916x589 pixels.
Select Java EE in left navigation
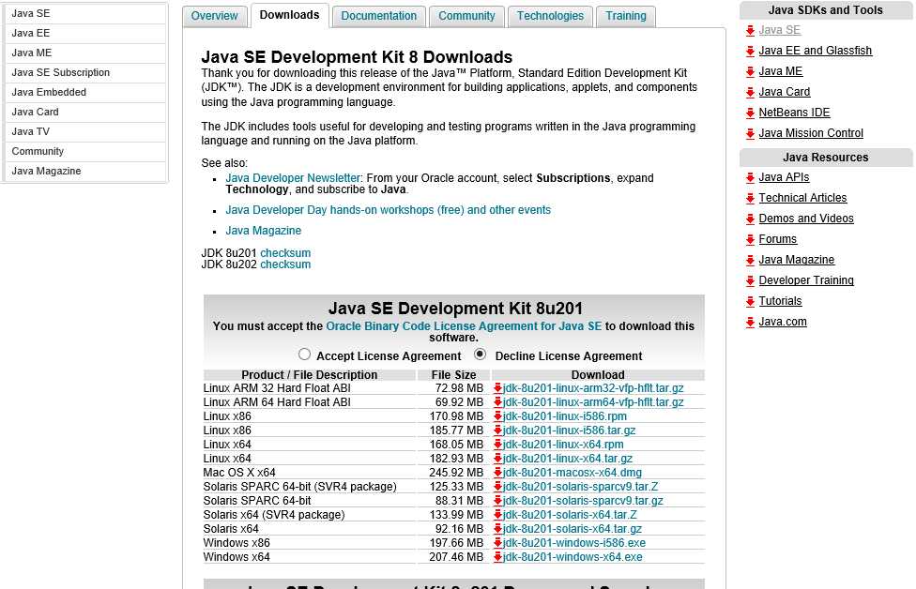click(x=85, y=33)
